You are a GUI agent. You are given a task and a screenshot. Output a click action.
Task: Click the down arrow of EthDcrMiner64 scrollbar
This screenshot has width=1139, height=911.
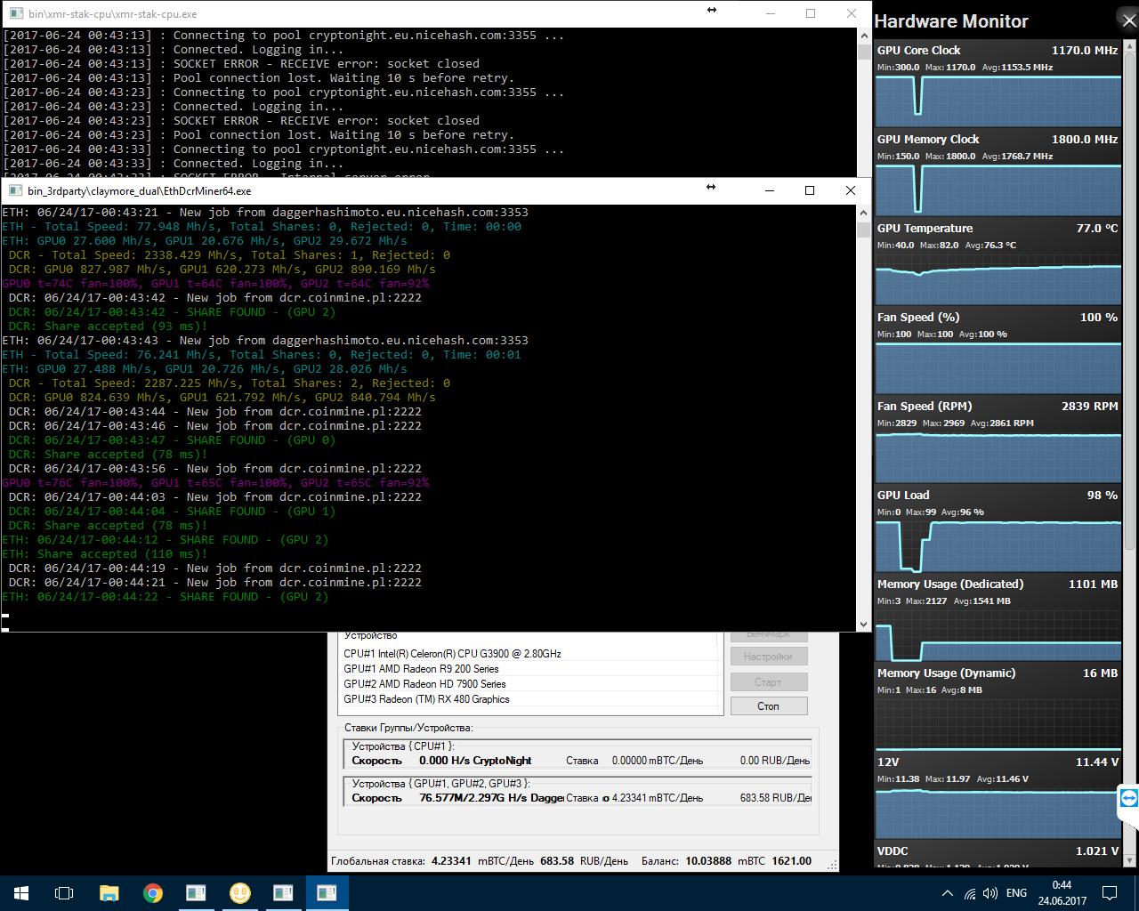point(863,625)
